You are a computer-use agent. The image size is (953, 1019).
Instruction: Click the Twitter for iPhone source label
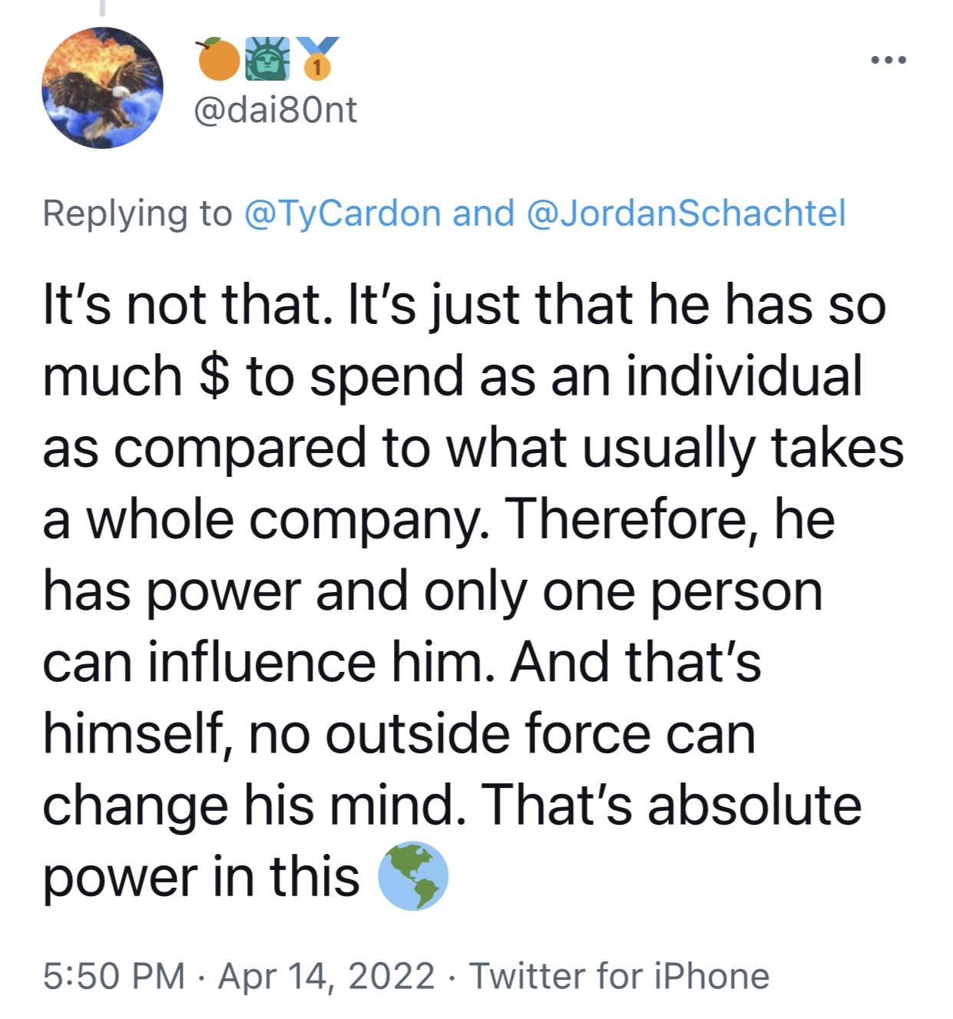619,976
